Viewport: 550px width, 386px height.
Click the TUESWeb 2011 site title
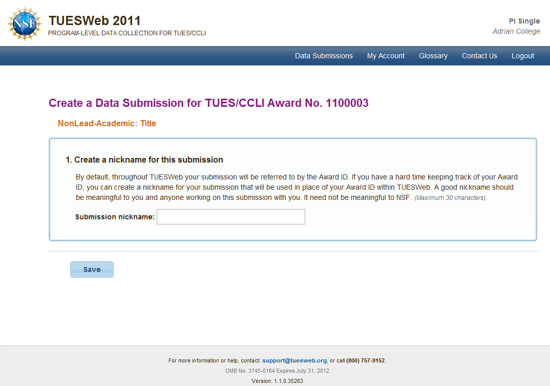point(95,20)
